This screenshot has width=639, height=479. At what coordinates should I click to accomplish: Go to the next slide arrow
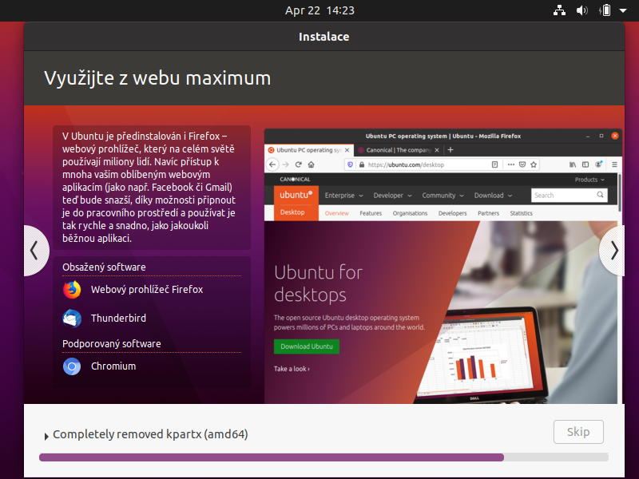(x=613, y=251)
